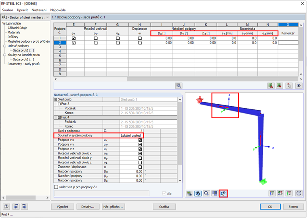Screen dimensions: 307x218
Task: Click the eye view-mode icon under the table
Action: pos(299,86)
